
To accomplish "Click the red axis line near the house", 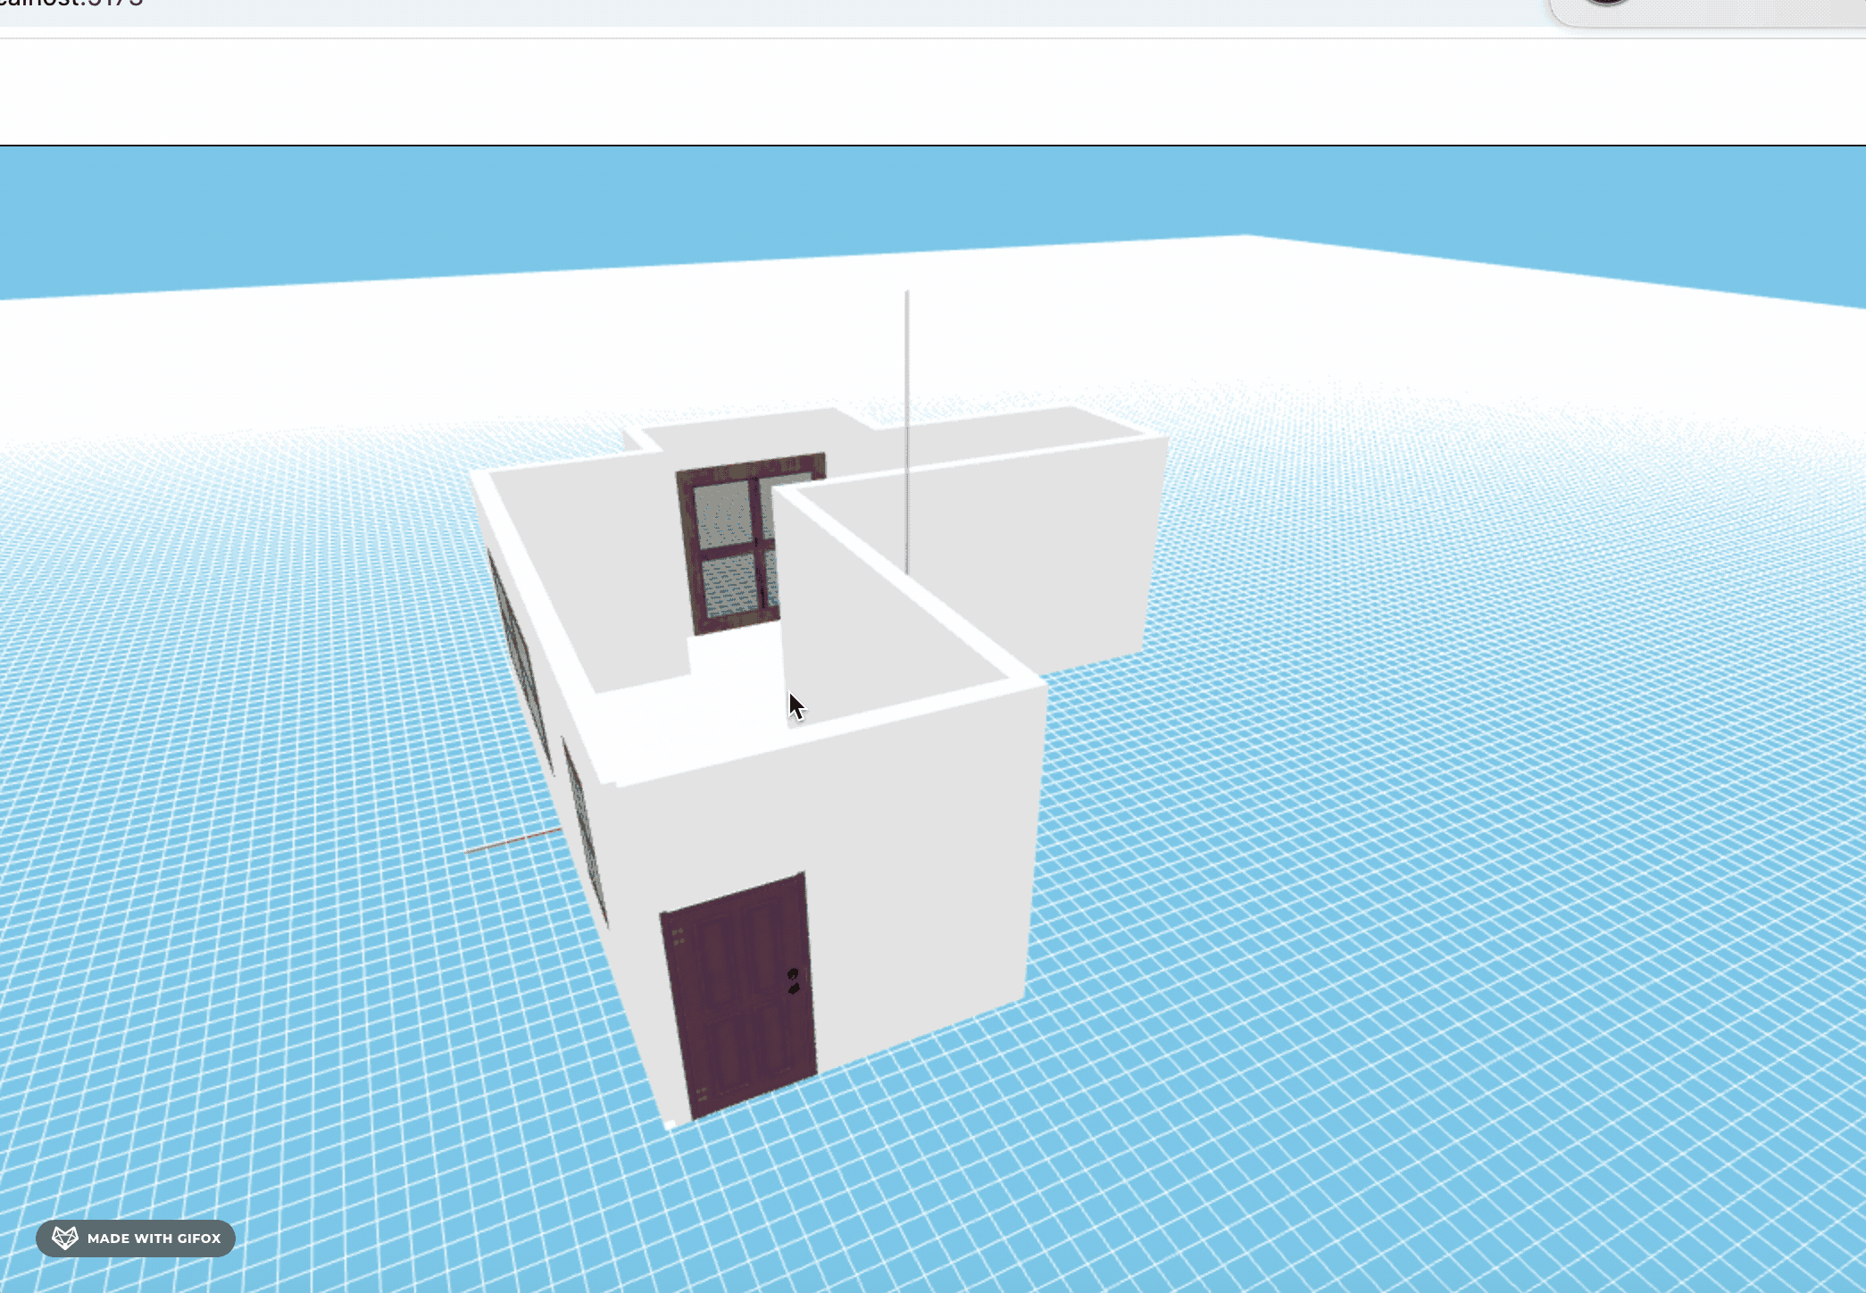I will click(512, 840).
